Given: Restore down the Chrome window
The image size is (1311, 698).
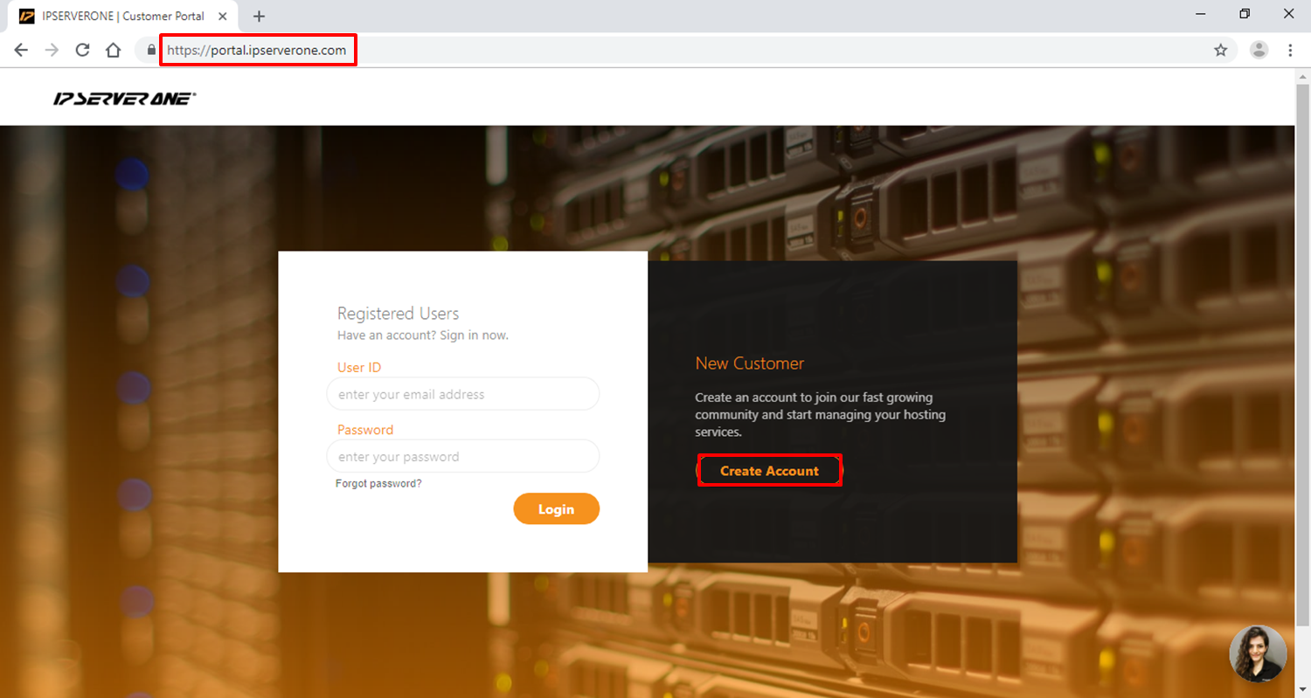Looking at the screenshot, I should 1245,13.
